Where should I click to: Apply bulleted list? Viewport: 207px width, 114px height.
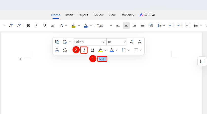point(196,26)
